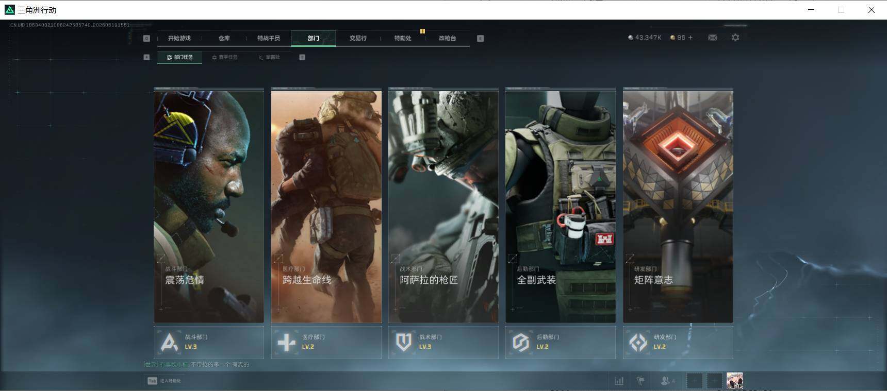Click the 研发部门 diamond icon

click(638, 342)
